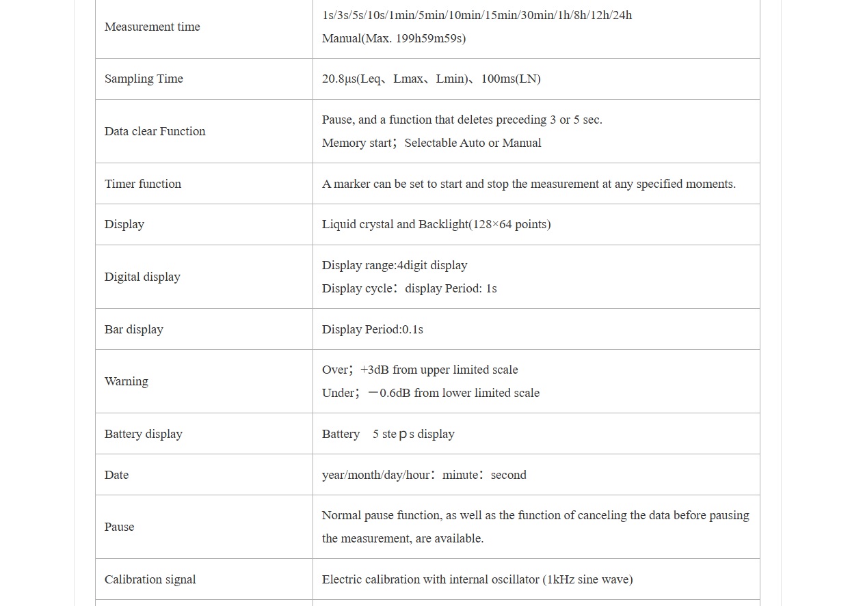Click the Bar display label

(x=134, y=329)
